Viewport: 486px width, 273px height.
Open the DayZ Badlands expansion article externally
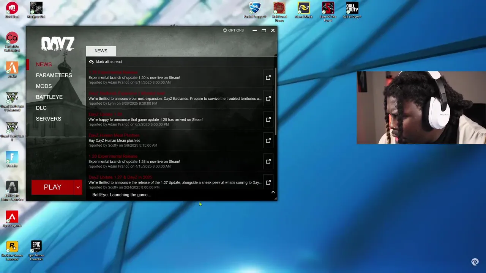[268, 98]
